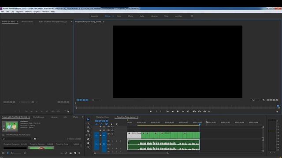The image size is (282, 158).
Task: Toggle V2 track output eye
Action: click(112, 130)
